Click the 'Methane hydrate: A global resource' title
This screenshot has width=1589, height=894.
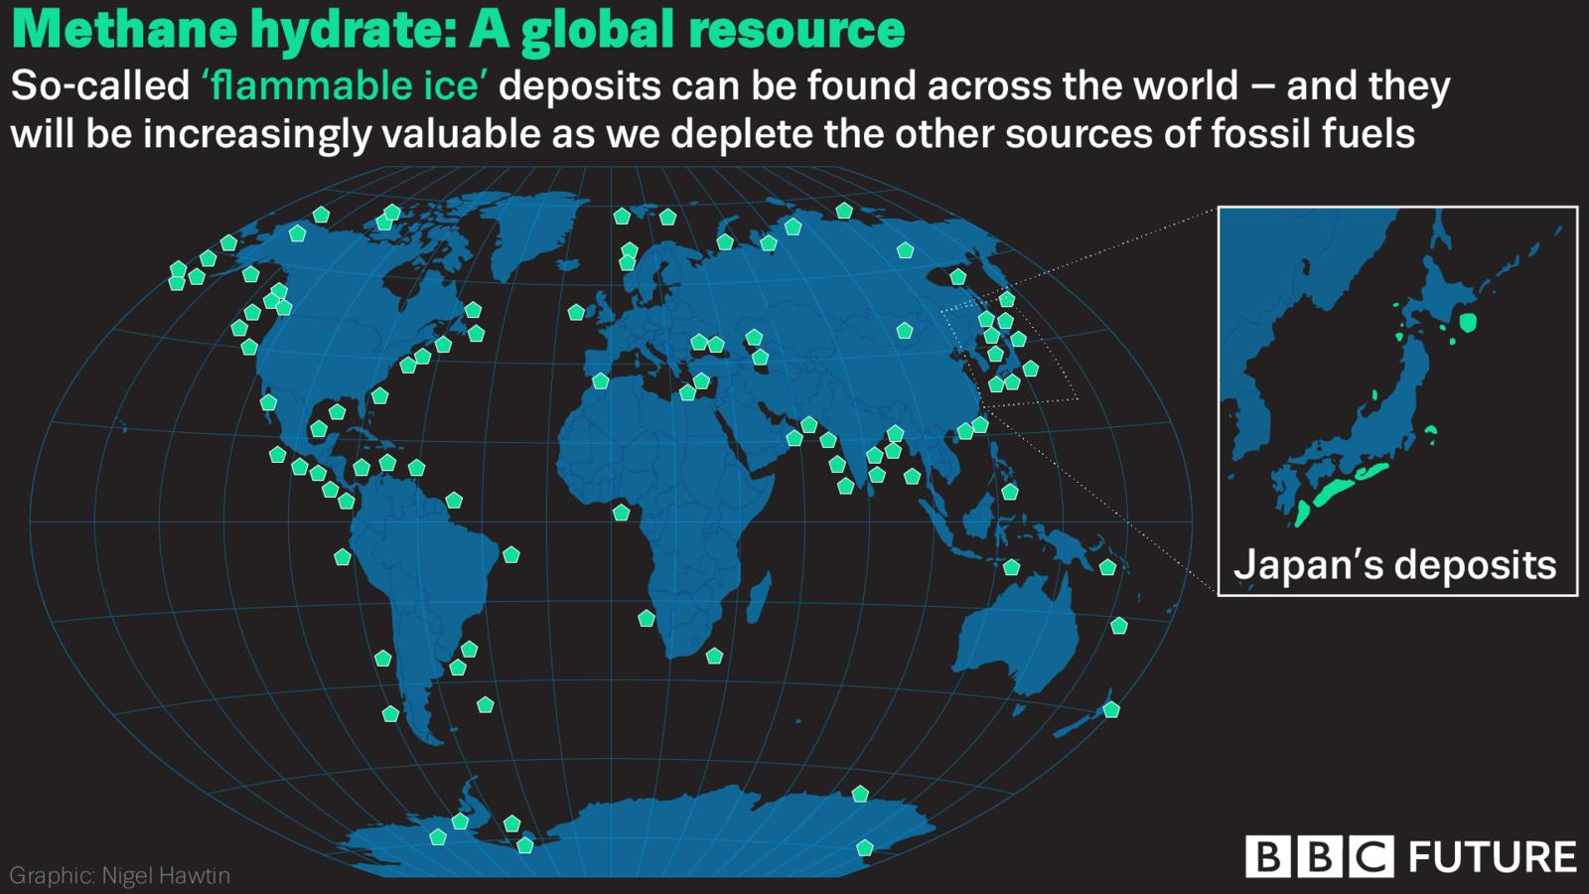pos(458,29)
